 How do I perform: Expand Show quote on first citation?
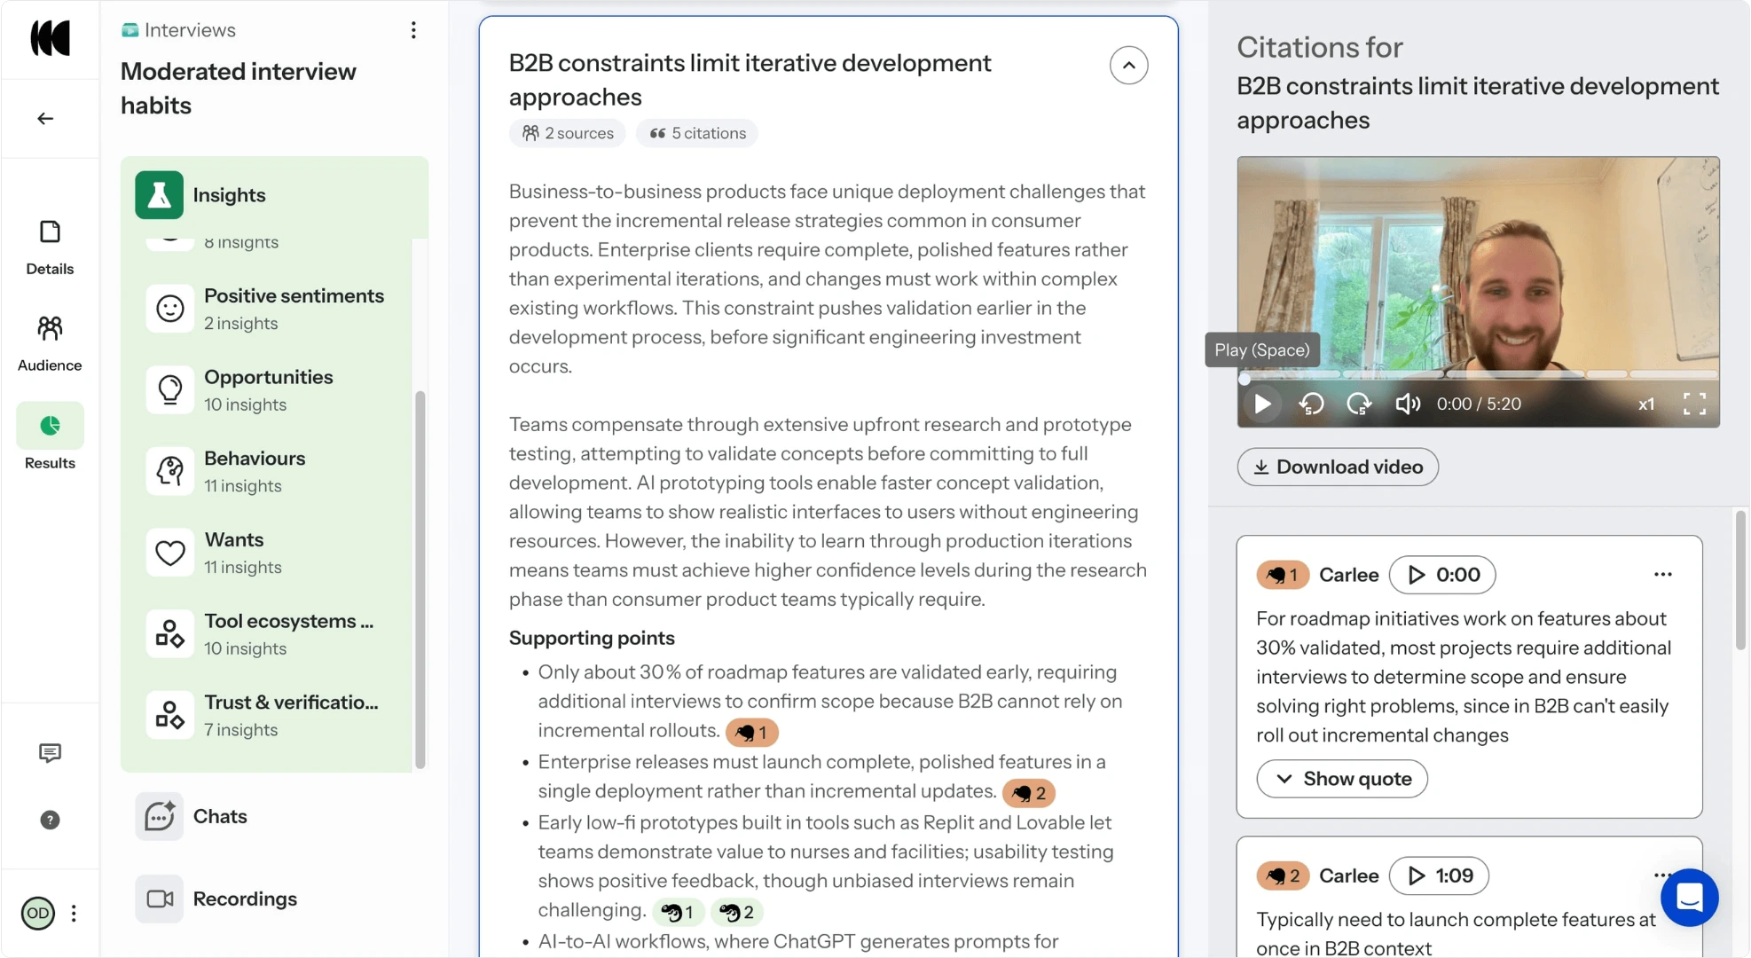[1342, 779]
